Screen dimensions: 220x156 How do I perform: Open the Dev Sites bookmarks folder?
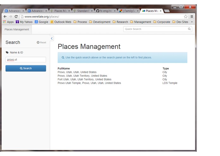[x=180, y=22]
